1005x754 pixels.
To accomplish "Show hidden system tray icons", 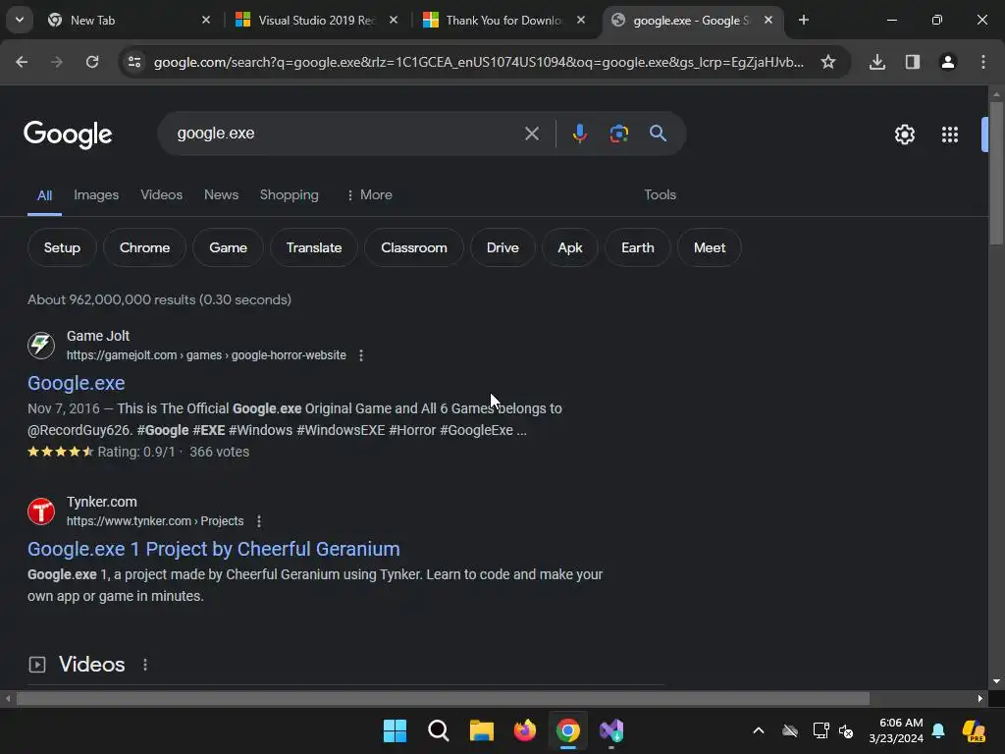I will tap(759, 730).
